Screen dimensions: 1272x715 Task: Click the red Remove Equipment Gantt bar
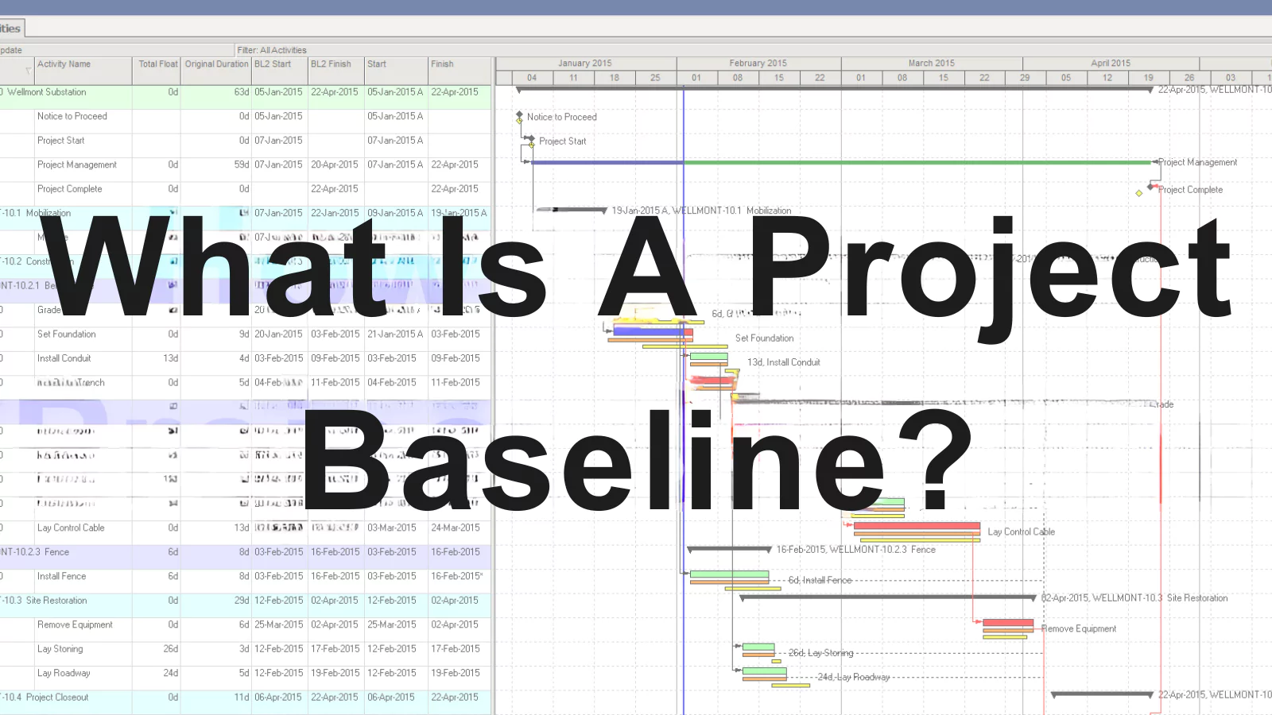tap(1008, 624)
